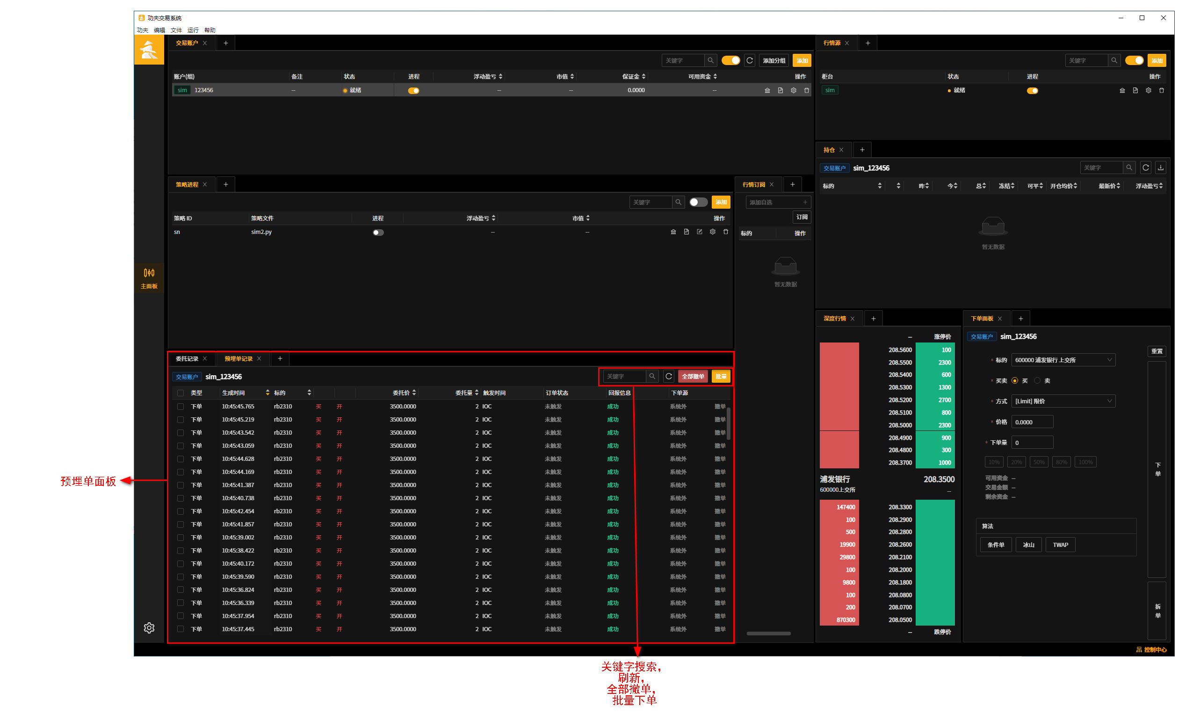This screenshot has width=1200, height=714.
Task: Select the 深度行情 tab
Action: coord(835,319)
